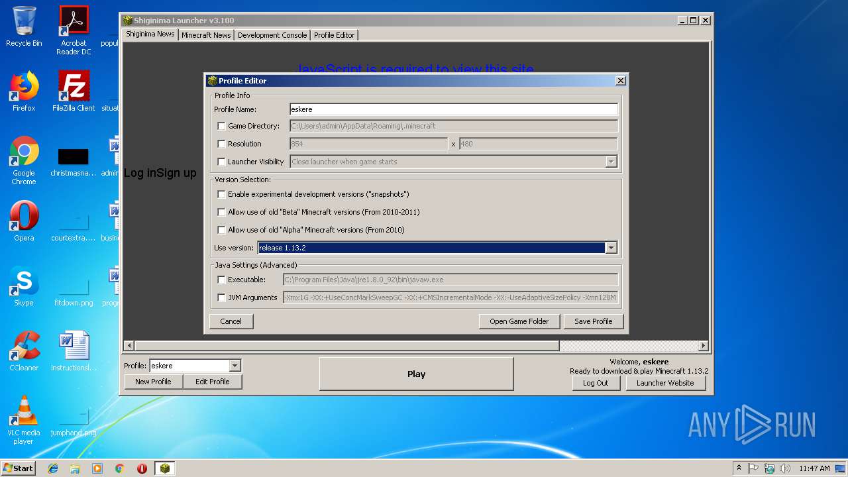Click the Log Out button
This screenshot has height=477, width=848.
tap(596, 383)
